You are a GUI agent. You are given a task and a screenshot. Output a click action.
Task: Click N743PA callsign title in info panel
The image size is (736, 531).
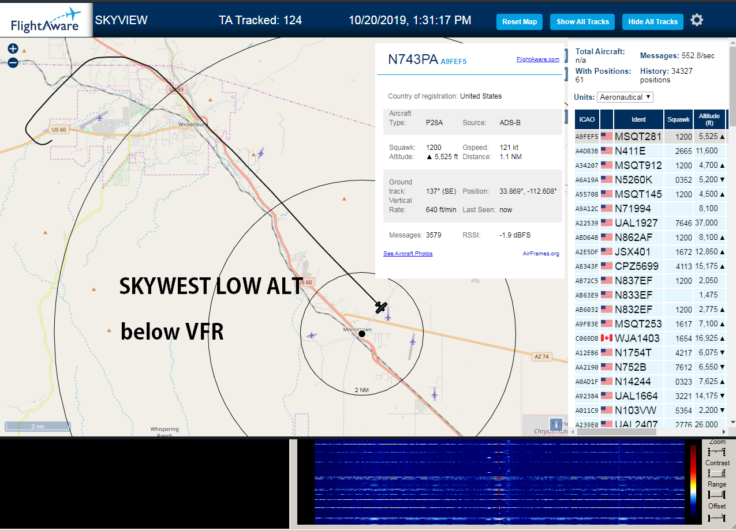pyautogui.click(x=413, y=59)
